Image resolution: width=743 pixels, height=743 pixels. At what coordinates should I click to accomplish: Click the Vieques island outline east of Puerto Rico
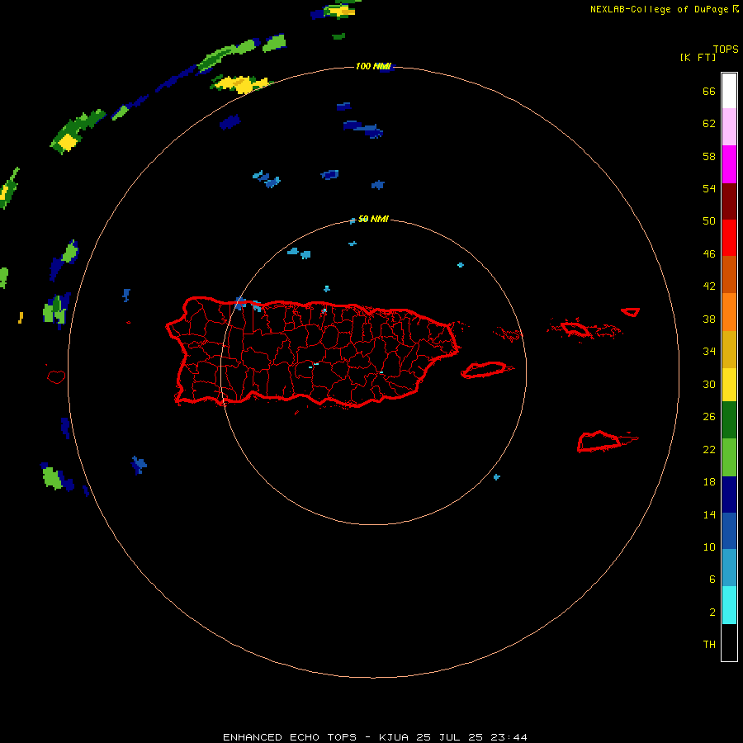click(x=485, y=369)
